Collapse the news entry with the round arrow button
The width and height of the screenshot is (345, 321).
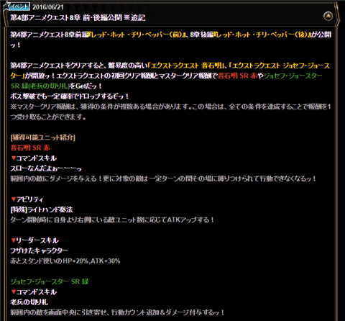[x=328, y=17]
